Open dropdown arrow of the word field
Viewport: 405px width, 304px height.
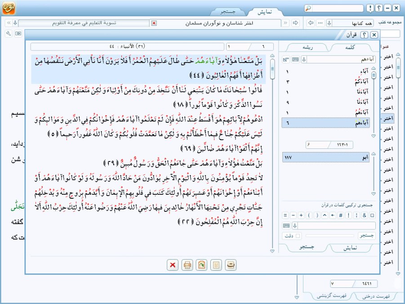coord(304,60)
